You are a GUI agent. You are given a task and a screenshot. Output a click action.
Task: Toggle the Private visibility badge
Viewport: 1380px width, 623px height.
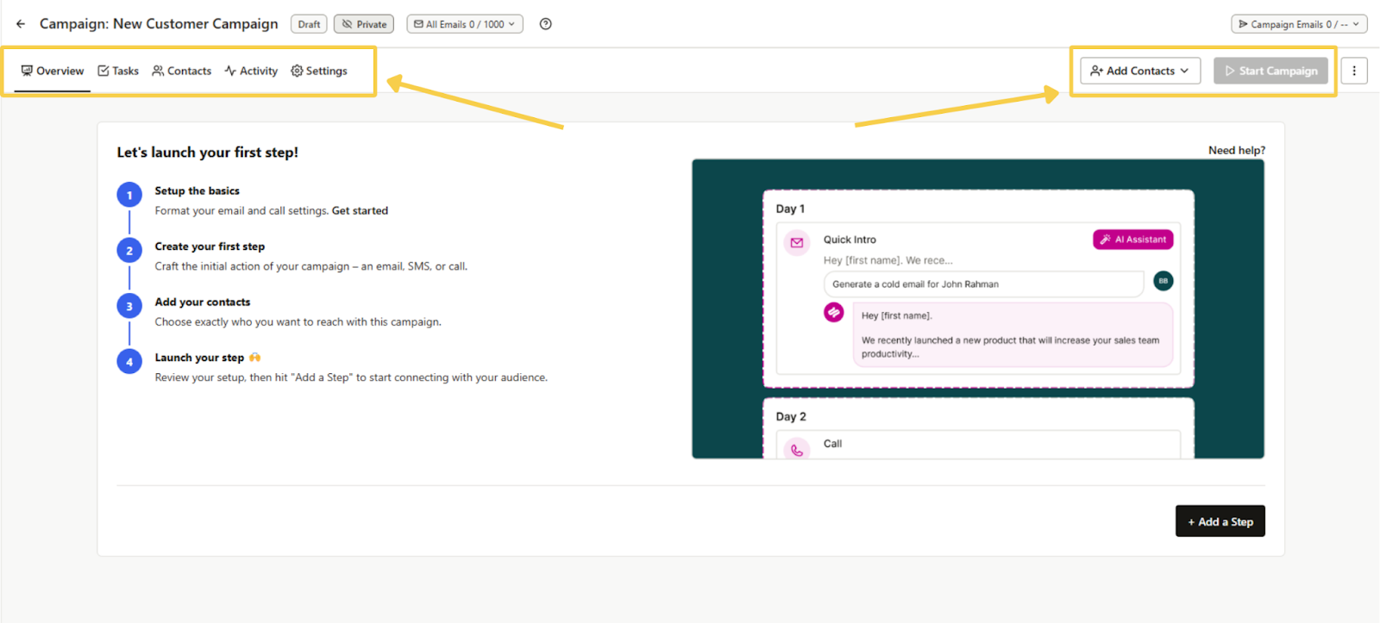364,24
